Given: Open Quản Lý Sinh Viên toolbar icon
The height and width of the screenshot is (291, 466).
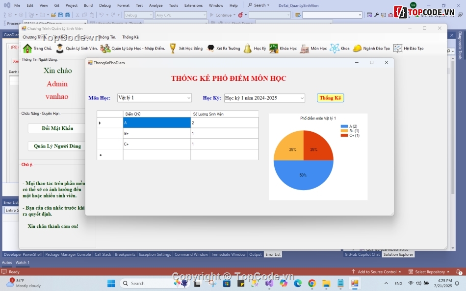Looking at the screenshot, I should click(x=60, y=48).
